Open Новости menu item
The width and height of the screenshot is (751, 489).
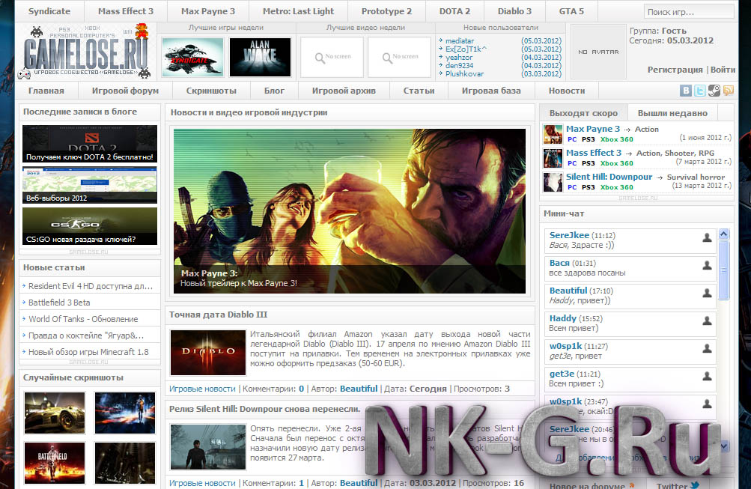tap(567, 91)
